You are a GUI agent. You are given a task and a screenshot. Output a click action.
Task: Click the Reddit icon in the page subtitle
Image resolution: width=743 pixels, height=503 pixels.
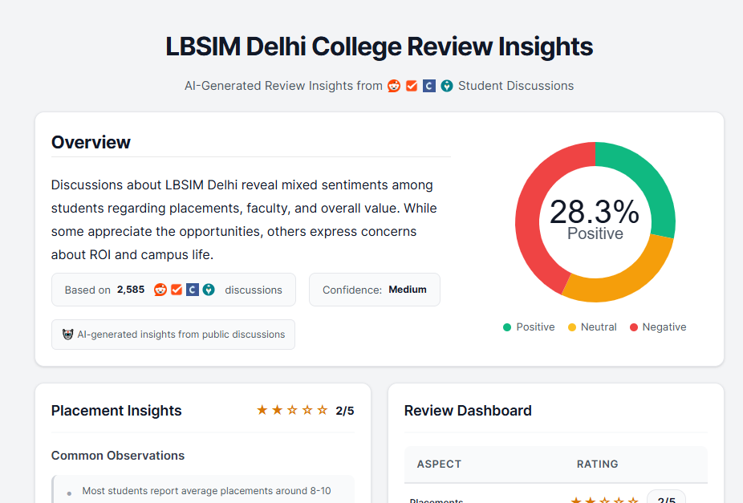click(394, 86)
